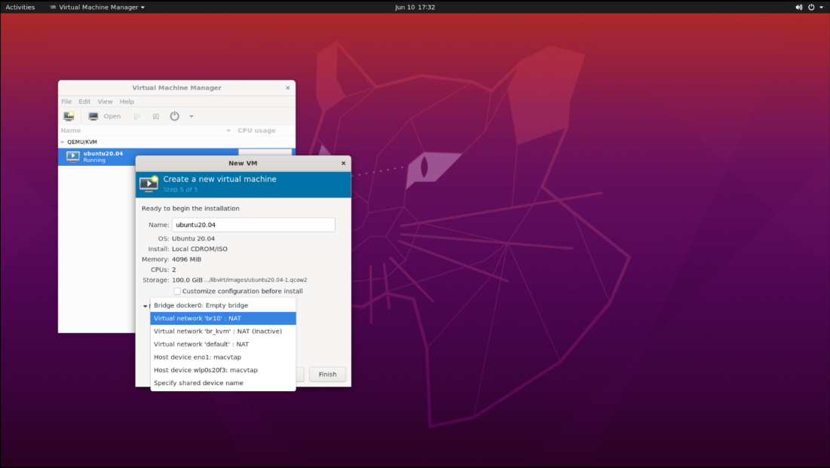
Task: Select Host device wlp0s20f3: macvtap
Action: click(x=223, y=370)
